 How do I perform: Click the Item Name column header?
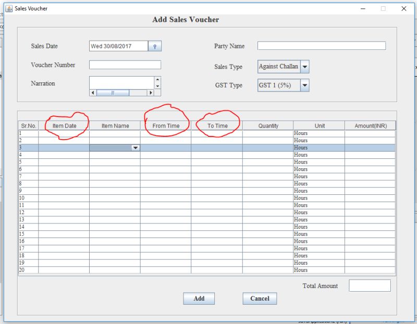click(x=115, y=126)
